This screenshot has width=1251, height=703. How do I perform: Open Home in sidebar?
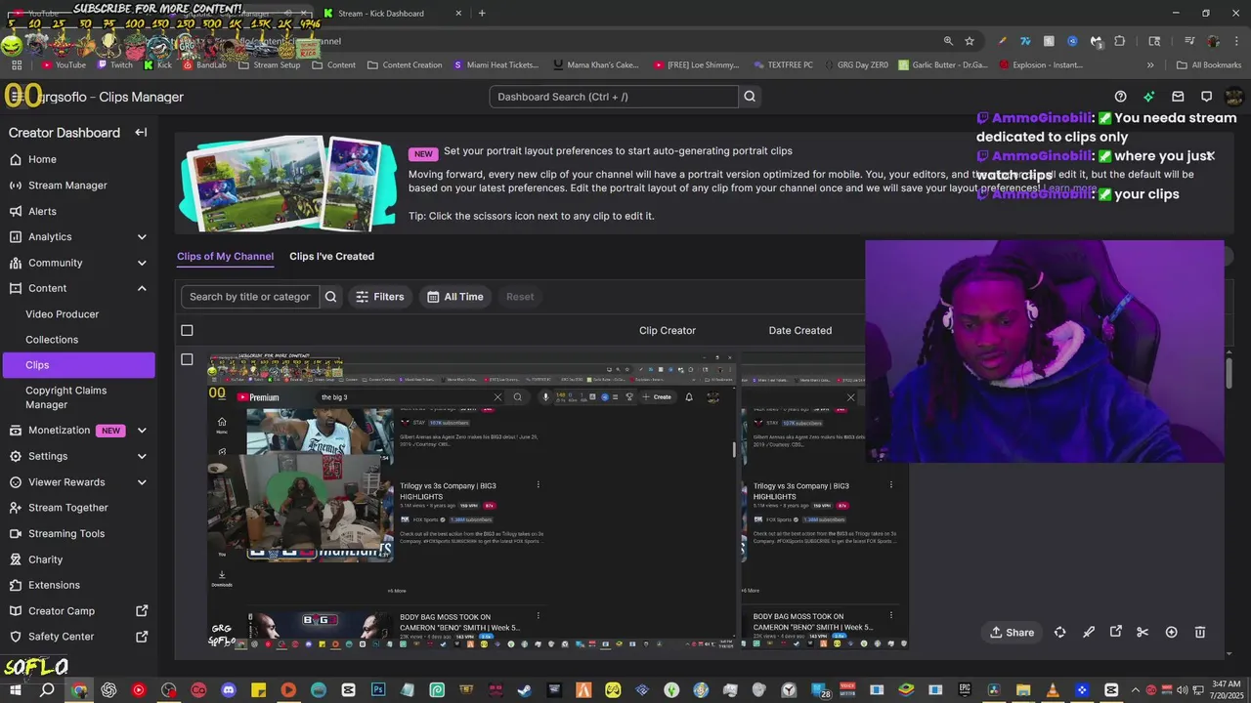42,159
